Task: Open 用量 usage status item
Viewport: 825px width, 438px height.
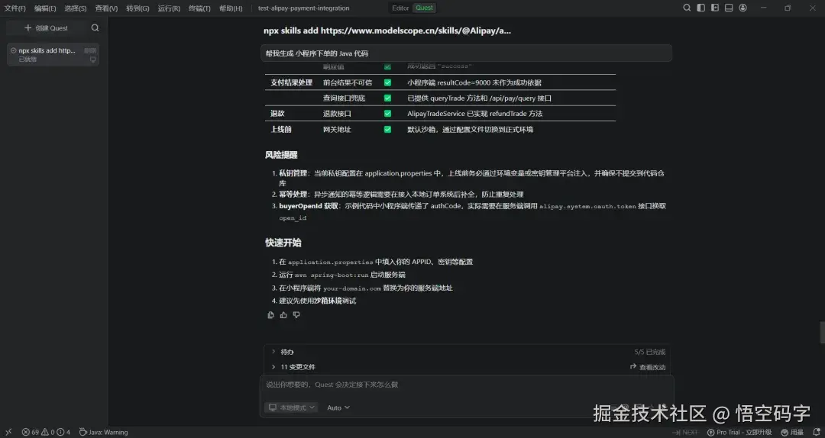Action: (x=792, y=432)
